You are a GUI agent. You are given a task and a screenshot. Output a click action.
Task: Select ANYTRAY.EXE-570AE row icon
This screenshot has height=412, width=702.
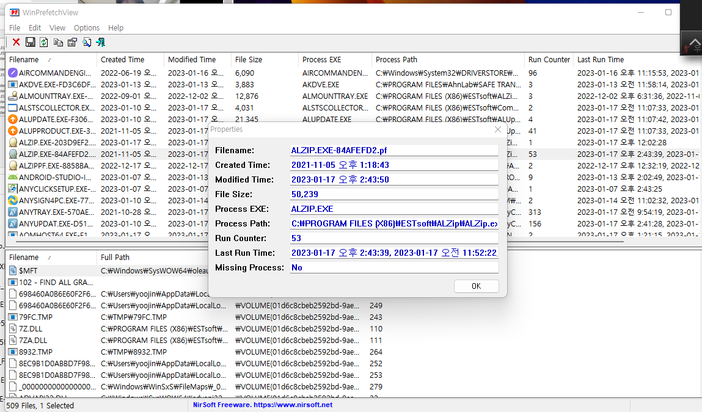click(x=13, y=212)
